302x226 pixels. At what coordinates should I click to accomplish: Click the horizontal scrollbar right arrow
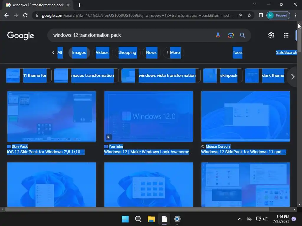tap(295, 209)
